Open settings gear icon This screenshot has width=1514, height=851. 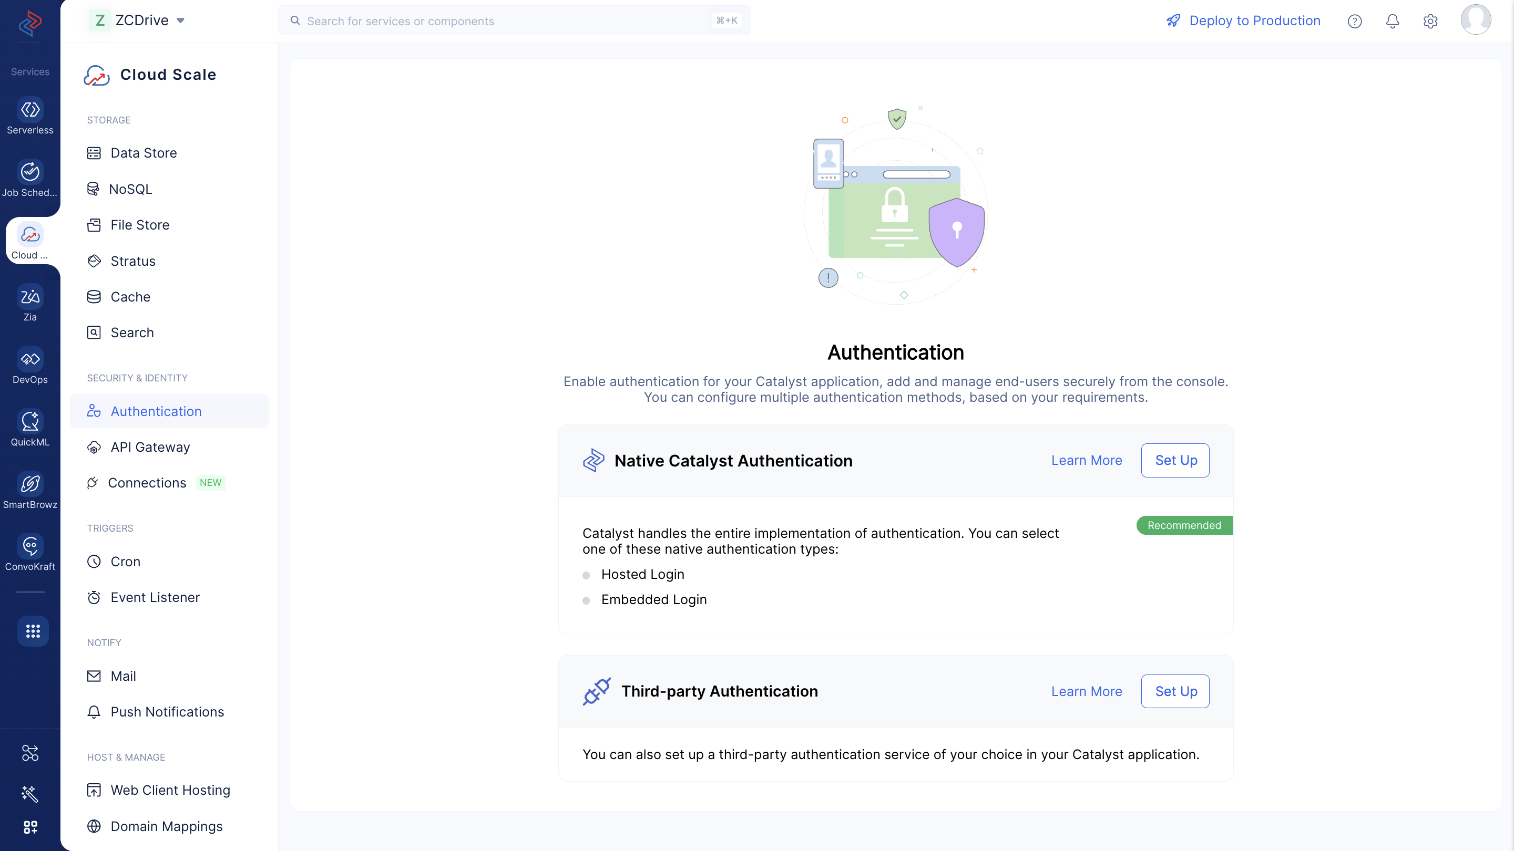tap(1430, 21)
